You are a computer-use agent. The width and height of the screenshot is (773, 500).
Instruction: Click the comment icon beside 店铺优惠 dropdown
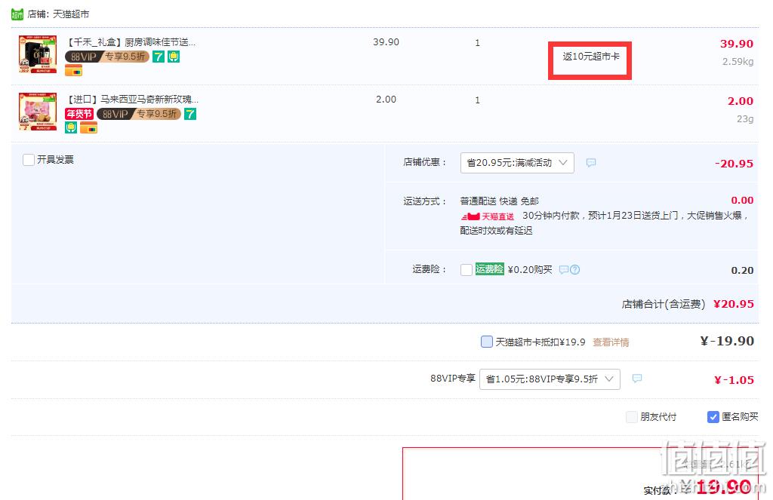coord(591,163)
